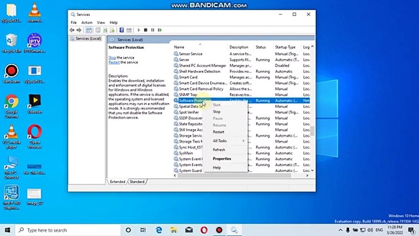Click the Stop Service square icon
Image resolution: width=419 pixels, height=236 pixels.
(146, 30)
